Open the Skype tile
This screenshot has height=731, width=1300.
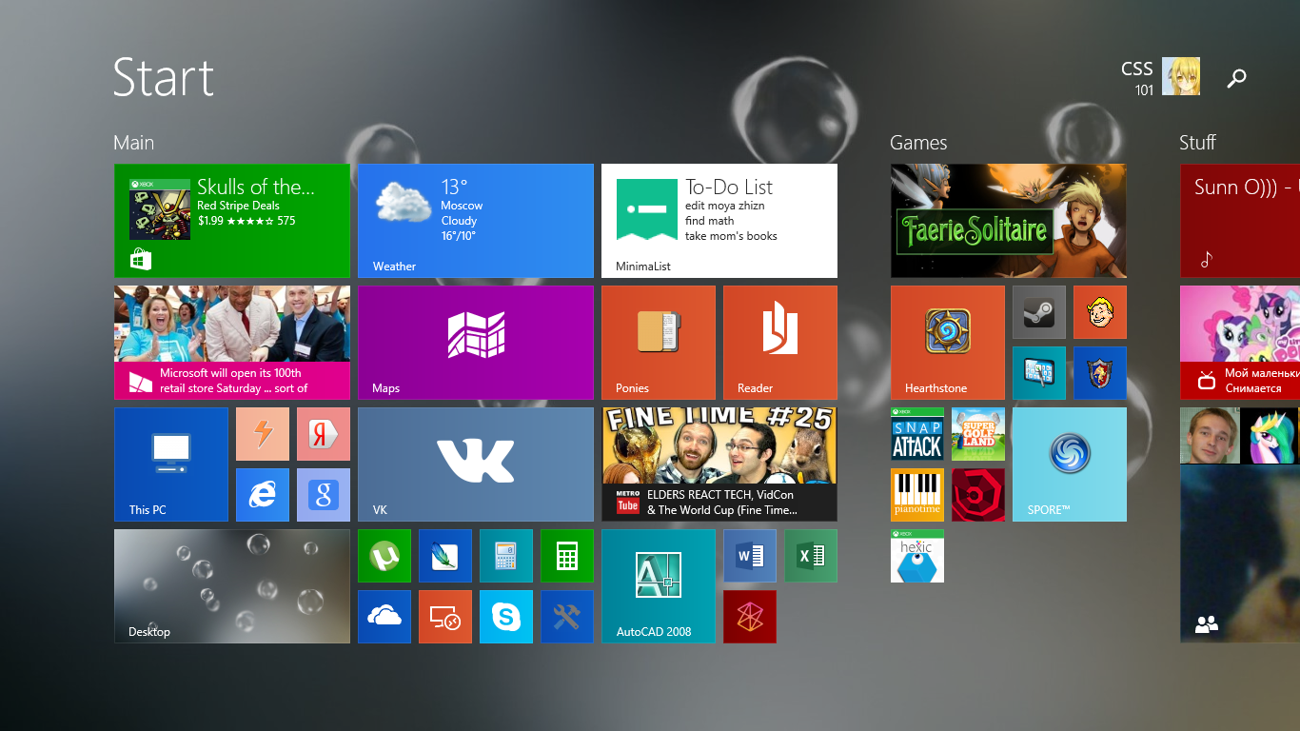click(x=506, y=617)
